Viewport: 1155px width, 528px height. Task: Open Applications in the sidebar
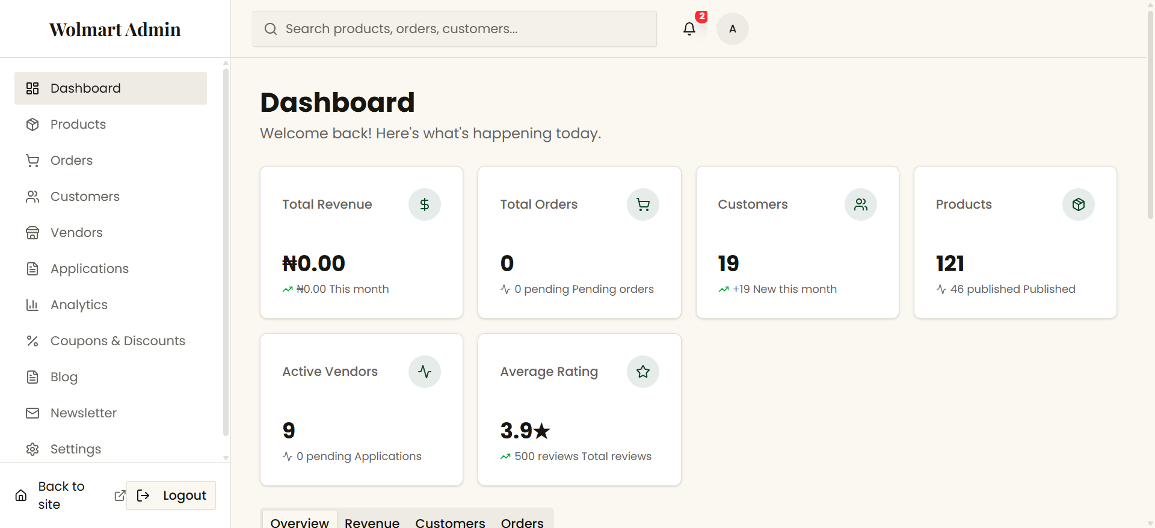point(111,269)
